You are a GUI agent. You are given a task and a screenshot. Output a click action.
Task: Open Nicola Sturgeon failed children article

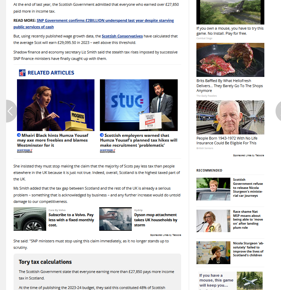click(248, 249)
